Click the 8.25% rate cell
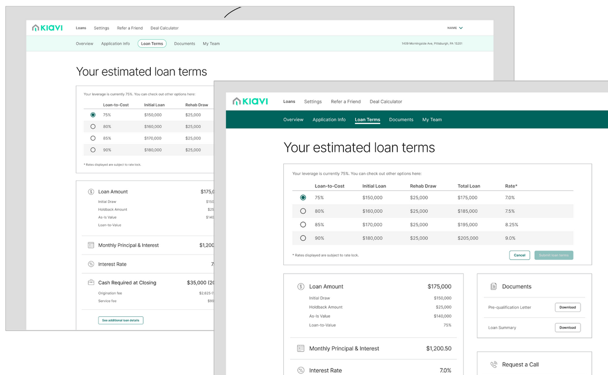Screen dimensions: 608x375 click(511, 225)
